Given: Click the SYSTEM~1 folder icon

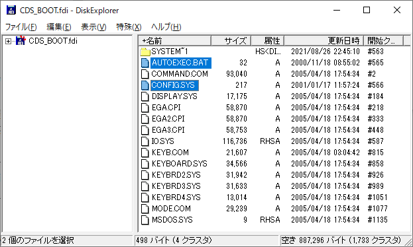Looking at the screenshot, I should coord(145,52).
